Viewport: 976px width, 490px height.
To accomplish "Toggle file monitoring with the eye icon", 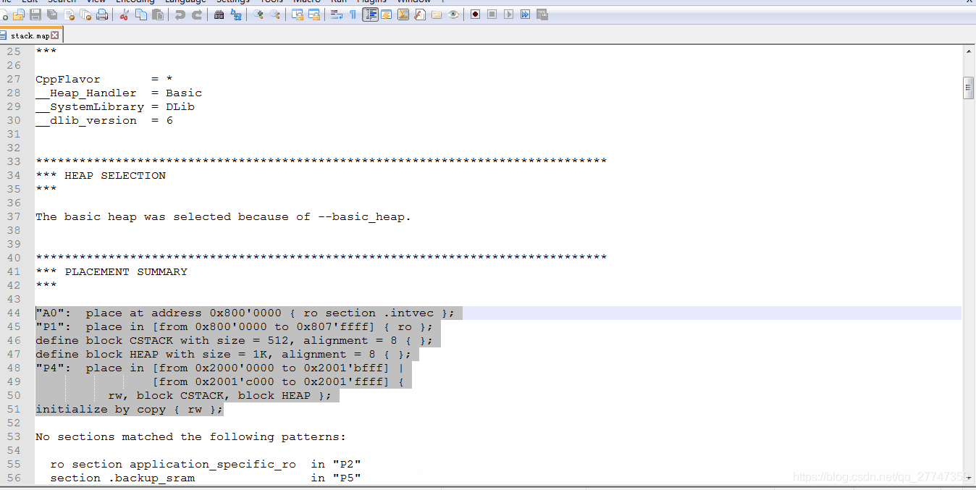I will (x=453, y=14).
